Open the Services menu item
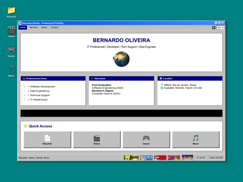This screenshot has width=243, height=182. click(33, 27)
